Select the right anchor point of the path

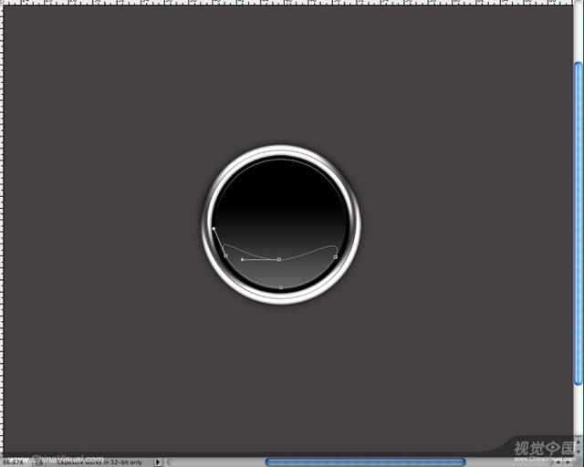pyautogui.click(x=336, y=257)
